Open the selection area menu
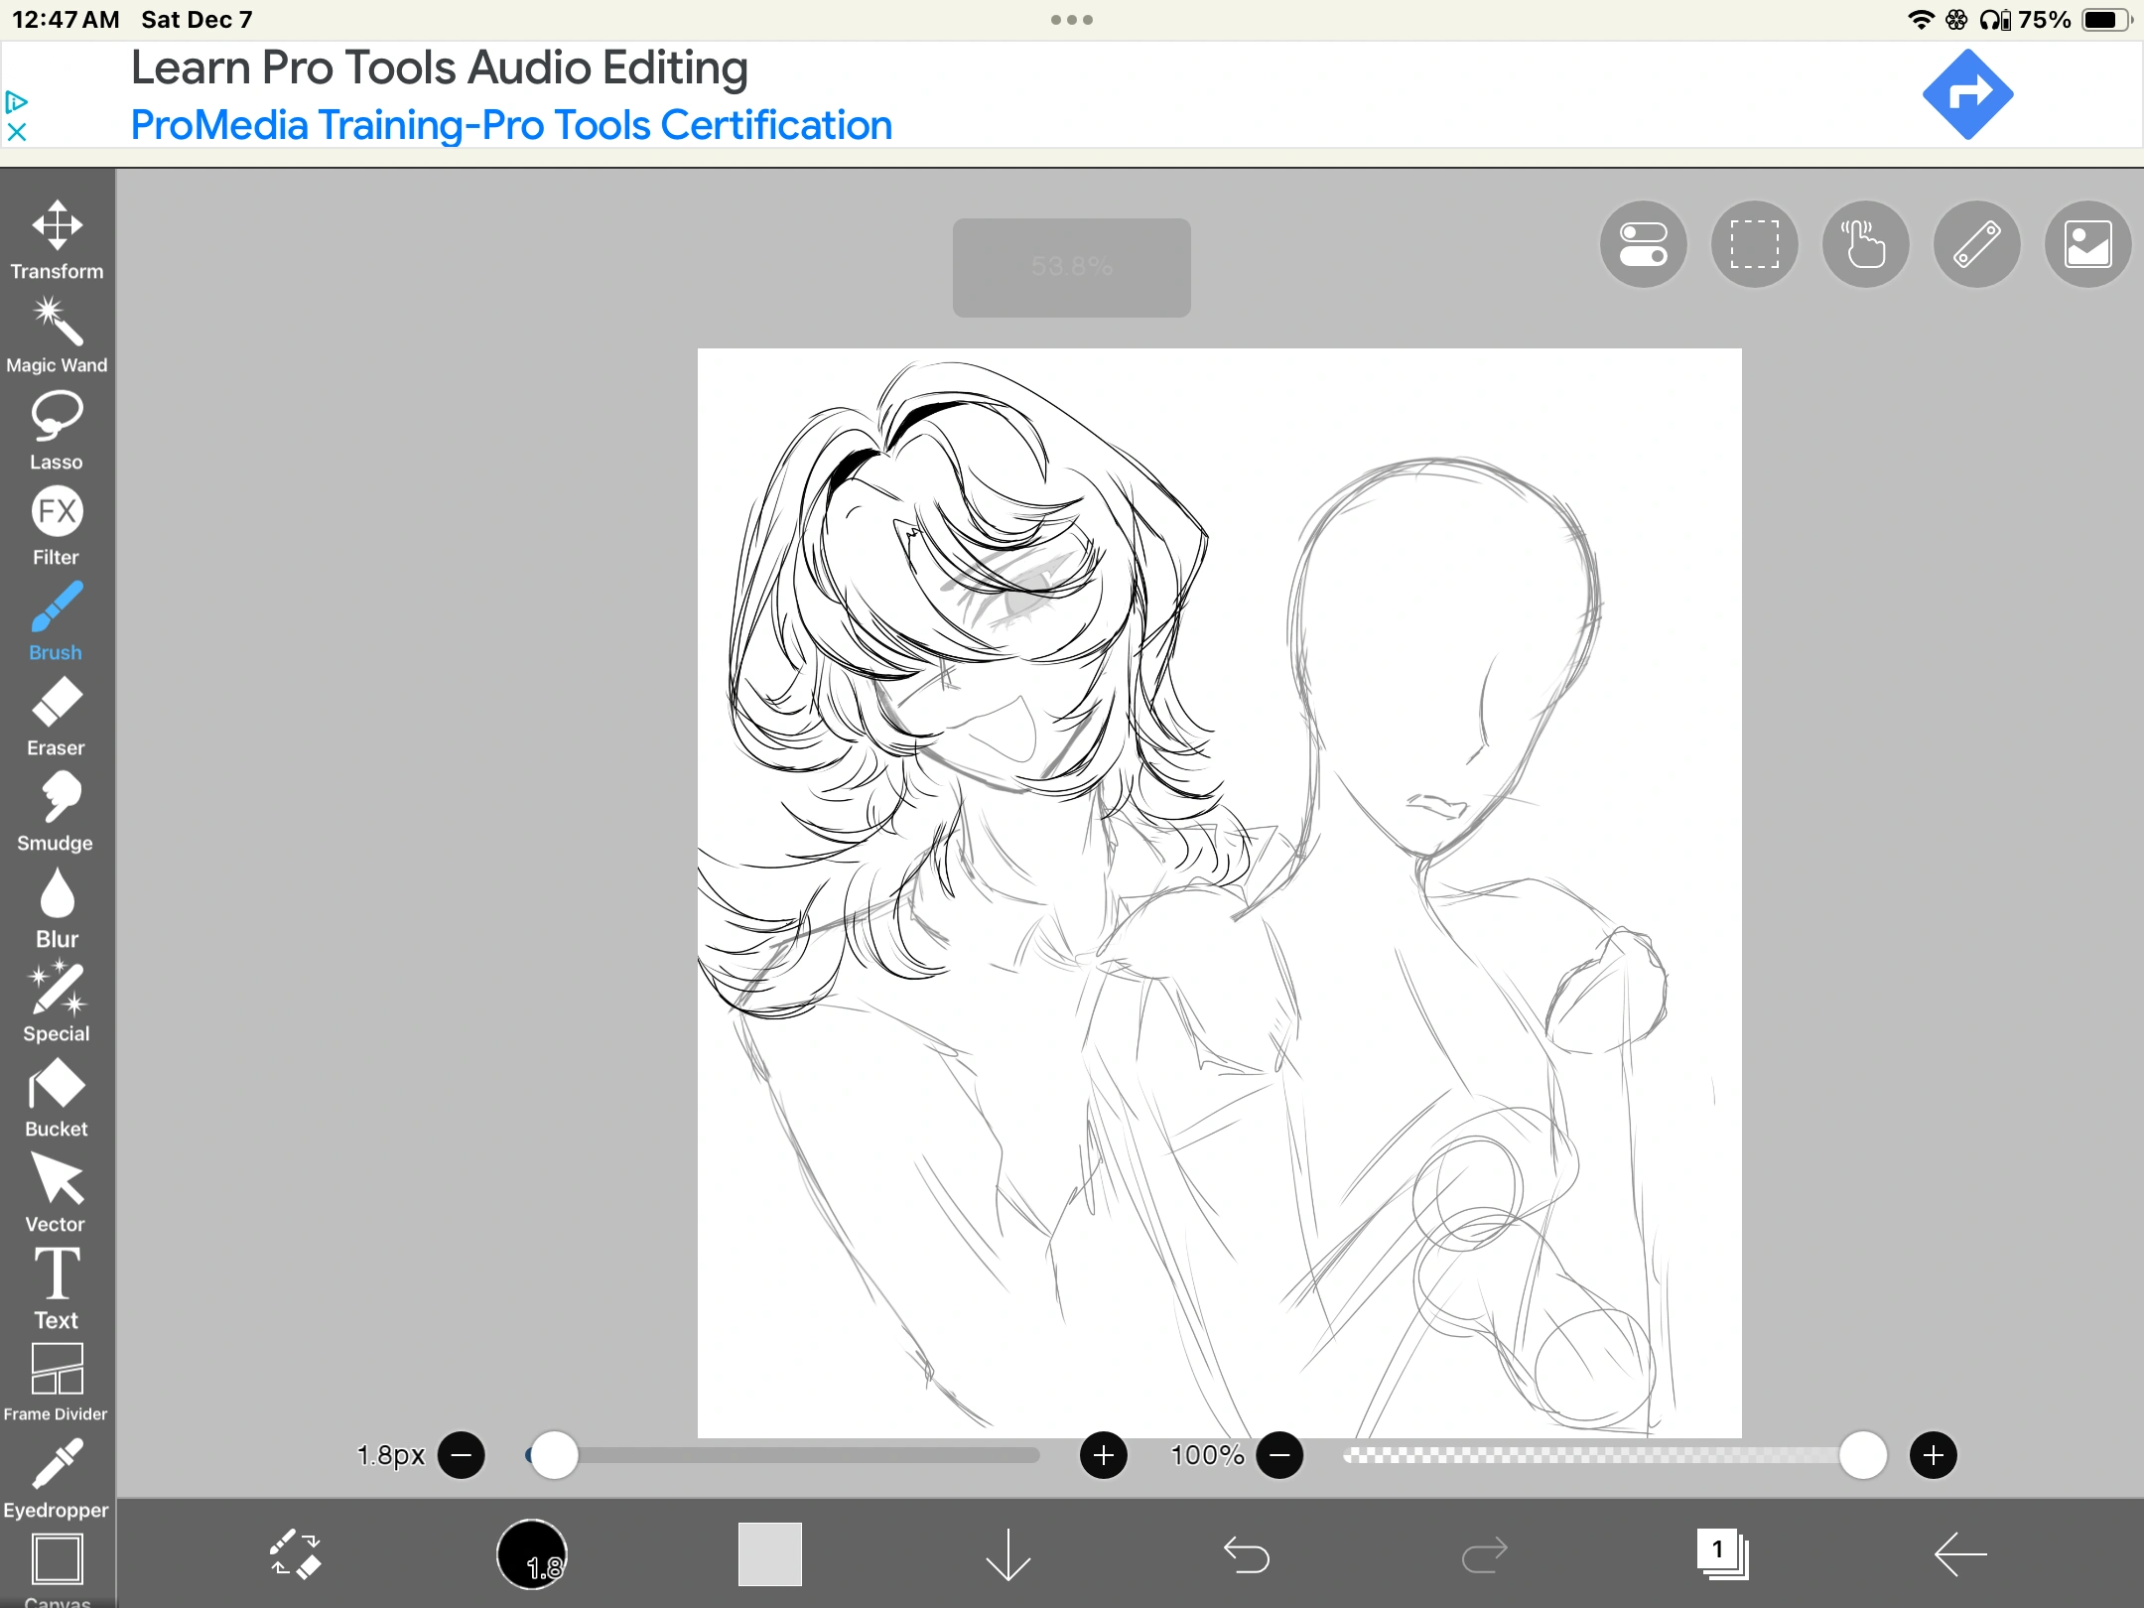The width and height of the screenshot is (2144, 1608). pyautogui.click(x=1754, y=244)
